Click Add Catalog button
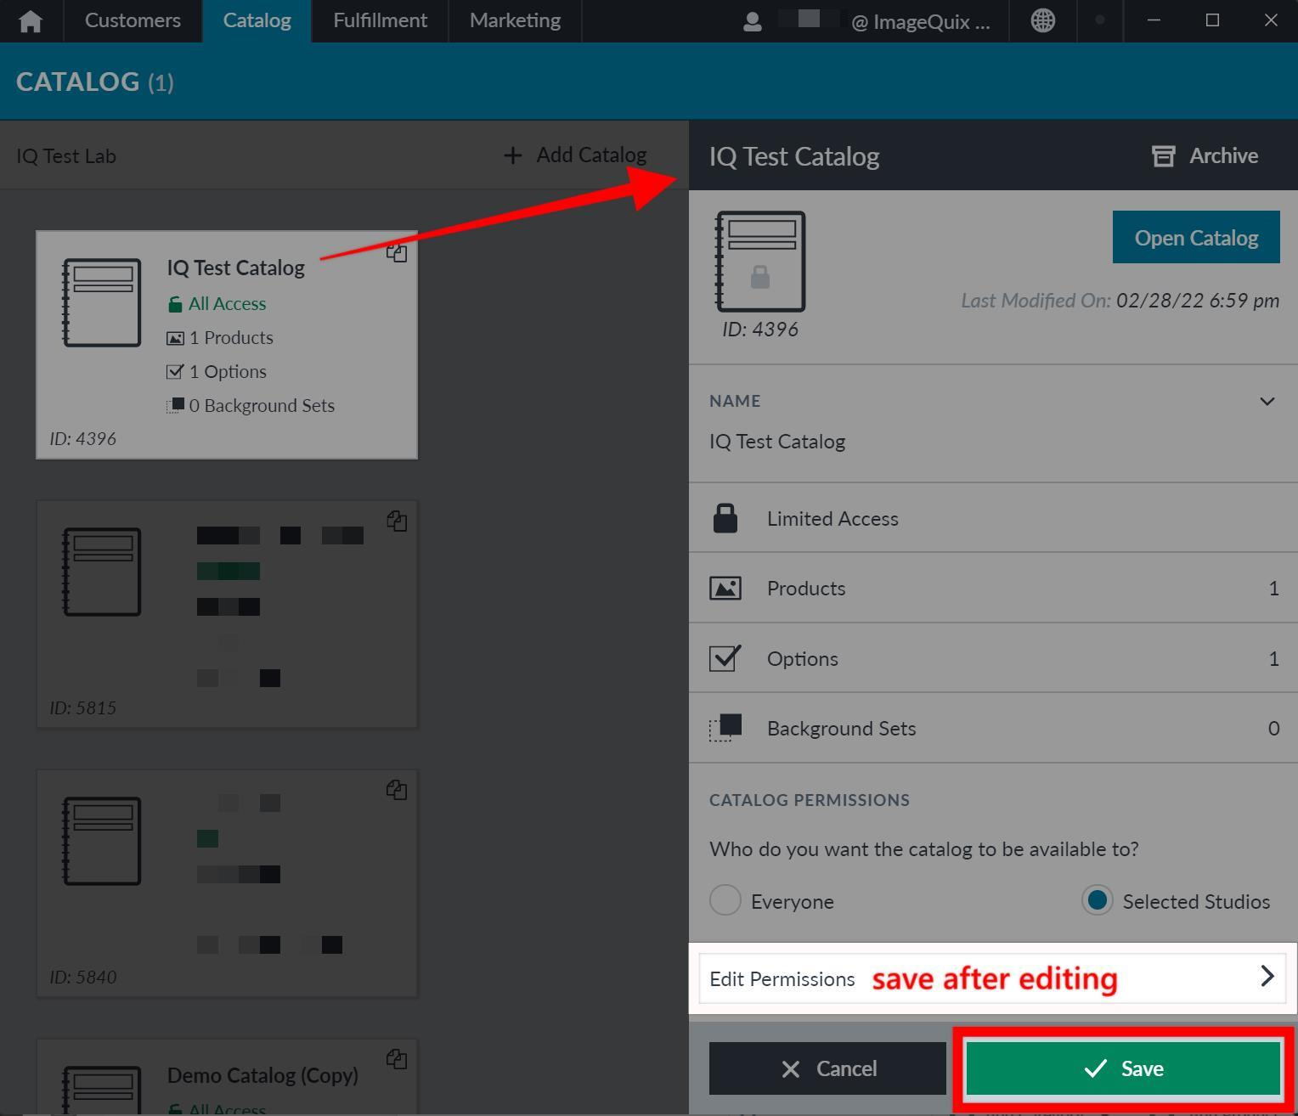Viewport: 1298px width, 1116px height. [x=575, y=155]
